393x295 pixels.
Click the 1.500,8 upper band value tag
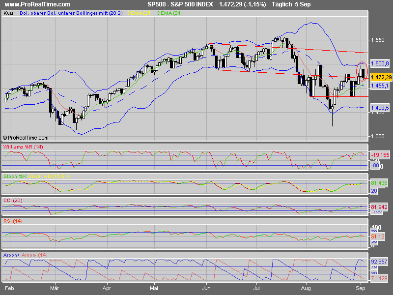pyautogui.click(x=380, y=63)
